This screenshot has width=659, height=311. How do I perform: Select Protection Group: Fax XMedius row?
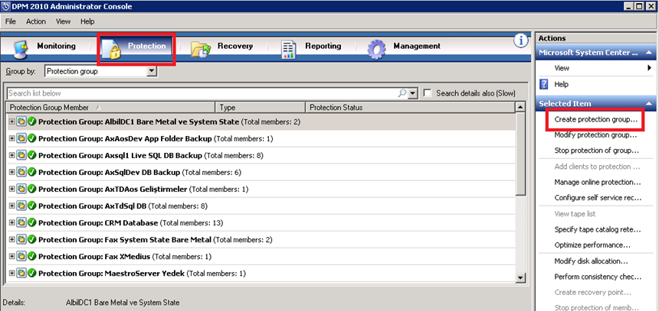[261, 257]
